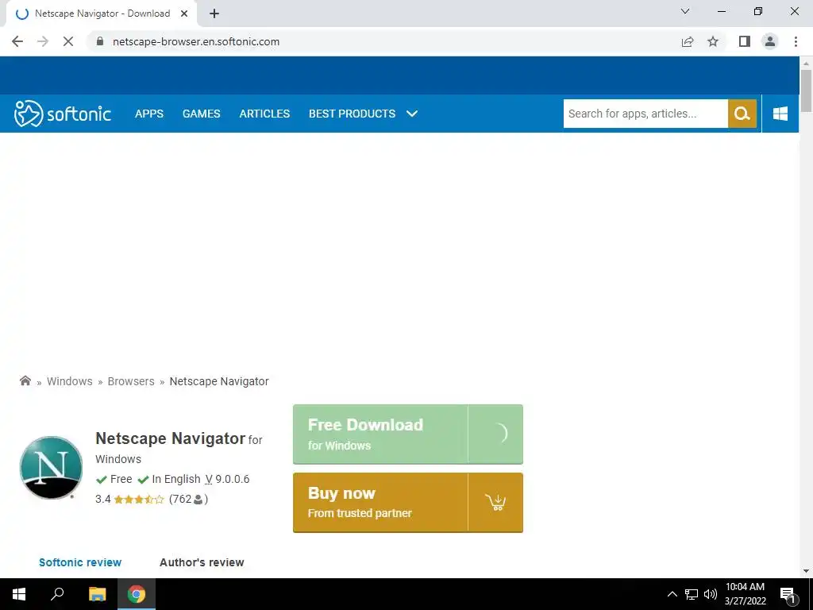Open the network tray icon
The height and width of the screenshot is (610, 813).
(x=692, y=594)
